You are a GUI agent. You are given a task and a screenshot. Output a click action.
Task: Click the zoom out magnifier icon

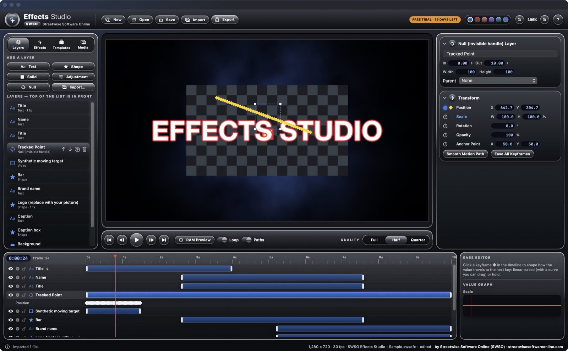click(519, 20)
